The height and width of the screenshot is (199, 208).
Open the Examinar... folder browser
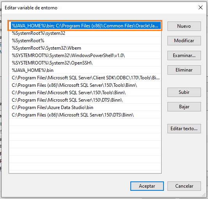[184, 56]
